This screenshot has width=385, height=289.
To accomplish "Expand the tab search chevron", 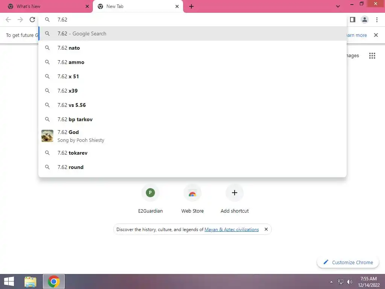I will click(x=338, y=6).
